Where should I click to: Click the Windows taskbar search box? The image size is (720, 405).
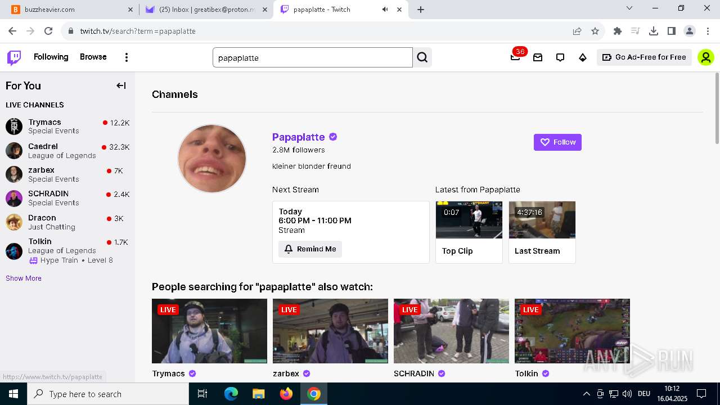108,394
